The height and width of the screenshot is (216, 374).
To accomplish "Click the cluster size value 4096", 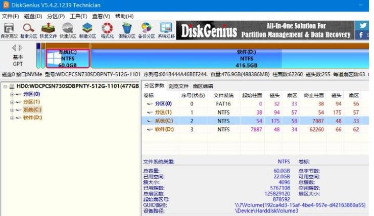I will point(285,182).
